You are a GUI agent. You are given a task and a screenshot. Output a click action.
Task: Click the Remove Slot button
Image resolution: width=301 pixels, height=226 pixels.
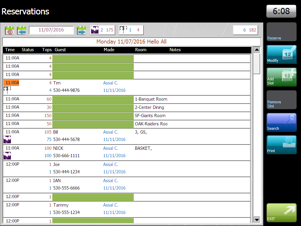(281, 100)
